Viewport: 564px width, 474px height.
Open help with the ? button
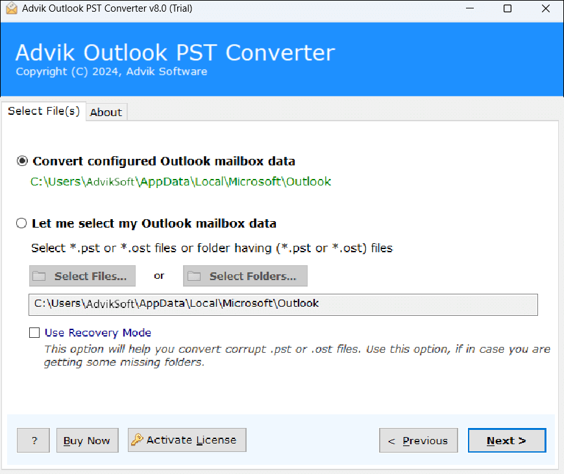pyautogui.click(x=34, y=440)
